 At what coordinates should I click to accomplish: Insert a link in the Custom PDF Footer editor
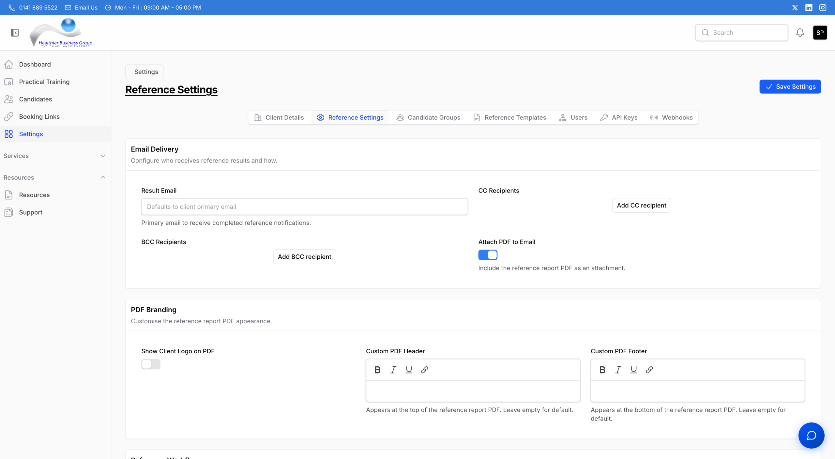(649, 370)
